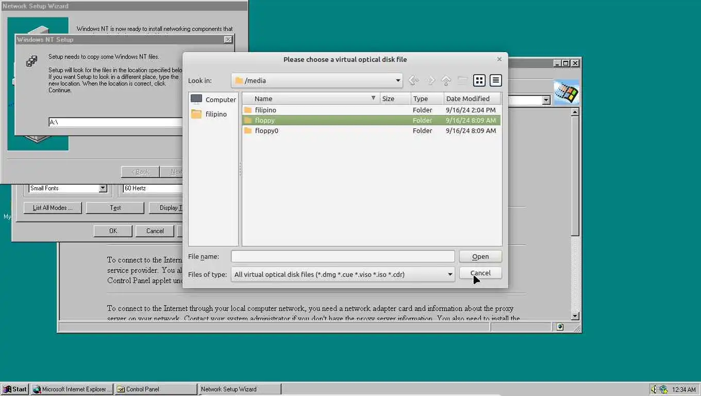The height and width of the screenshot is (396, 701).
Task: Click the globe icon in IE status bar
Action: [x=560, y=327]
